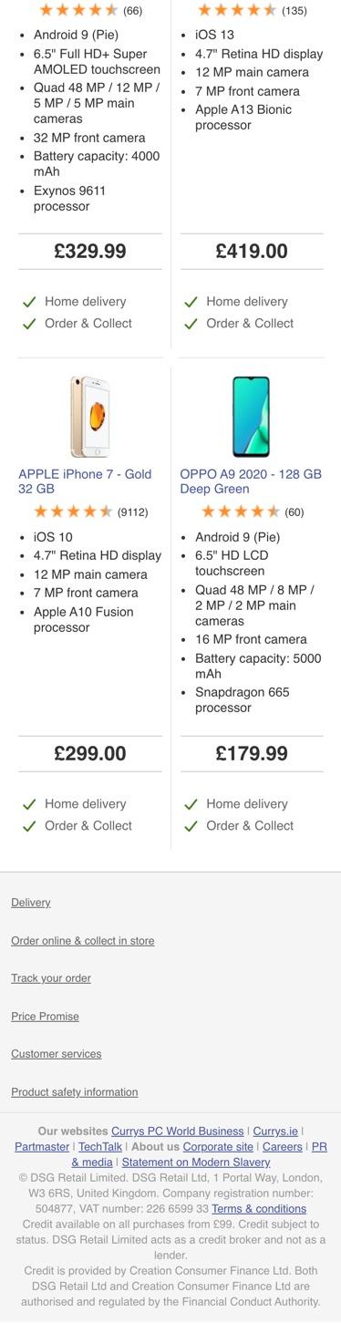Click Home delivery checkmark under £299.00
This screenshot has width=341, height=1323.
(x=29, y=804)
